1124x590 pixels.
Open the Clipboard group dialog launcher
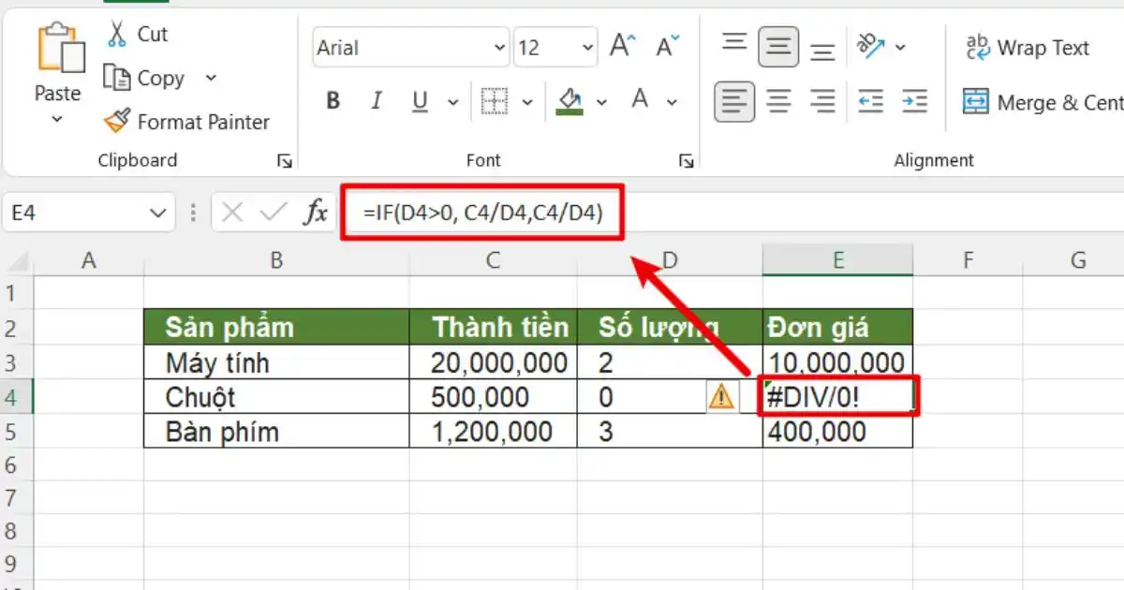point(285,161)
